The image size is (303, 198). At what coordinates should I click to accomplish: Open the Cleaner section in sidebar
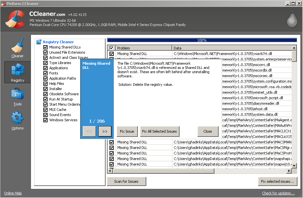click(x=17, y=48)
